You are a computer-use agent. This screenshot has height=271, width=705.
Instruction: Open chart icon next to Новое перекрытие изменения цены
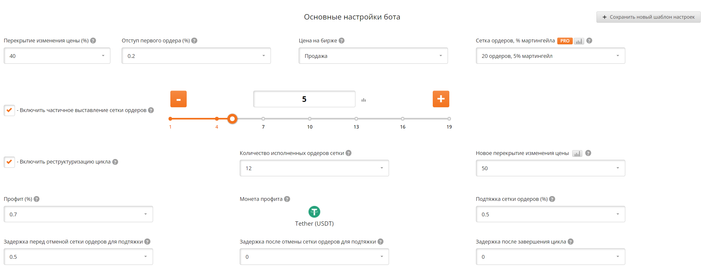tap(577, 154)
